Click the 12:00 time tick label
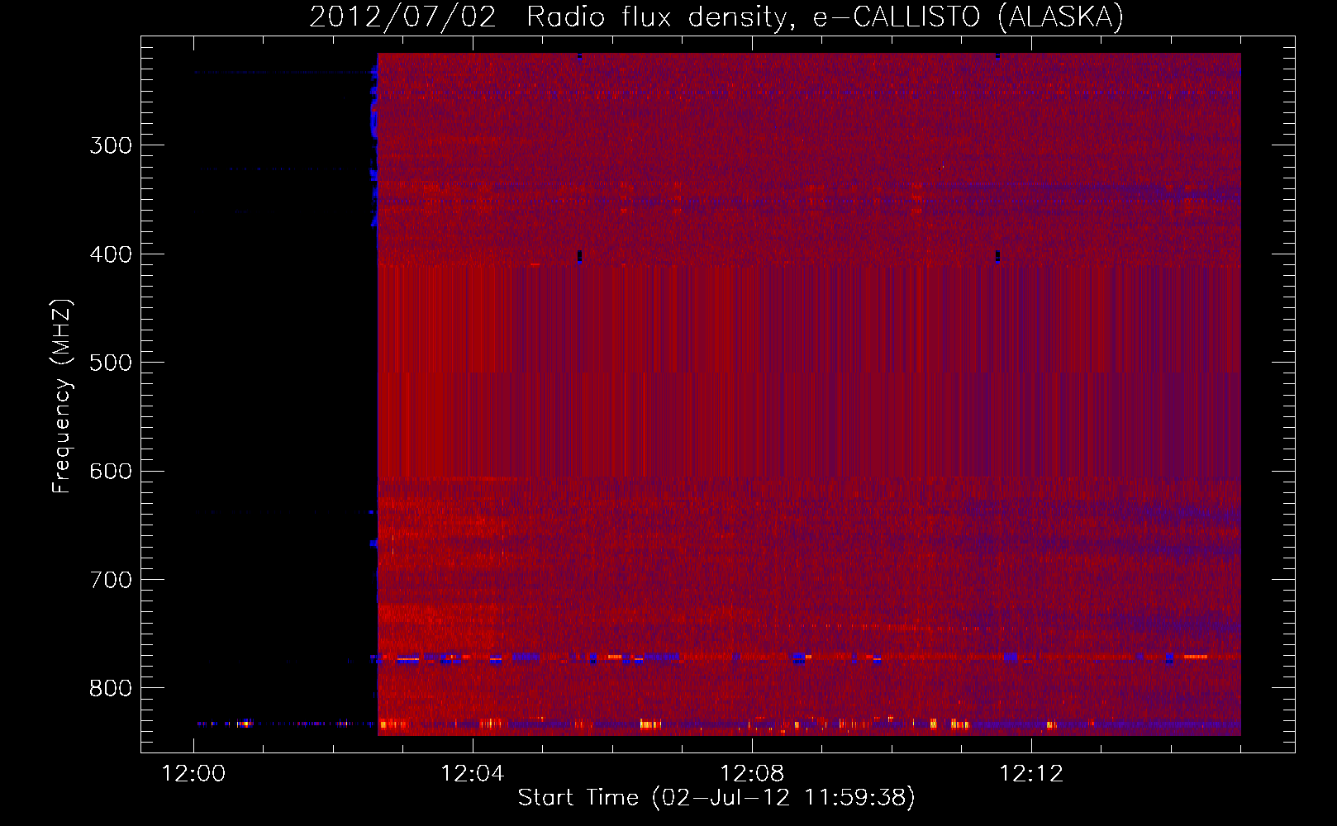 [193, 774]
